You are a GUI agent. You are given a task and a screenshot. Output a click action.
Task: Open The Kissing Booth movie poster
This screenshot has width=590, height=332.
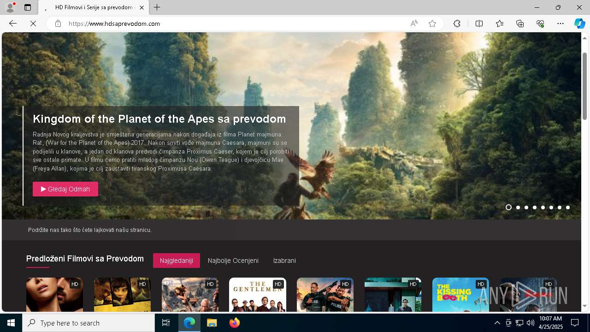460,295
